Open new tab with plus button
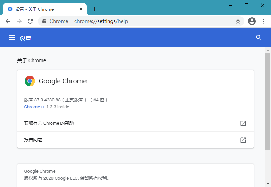 pyautogui.click(x=94, y=9)
